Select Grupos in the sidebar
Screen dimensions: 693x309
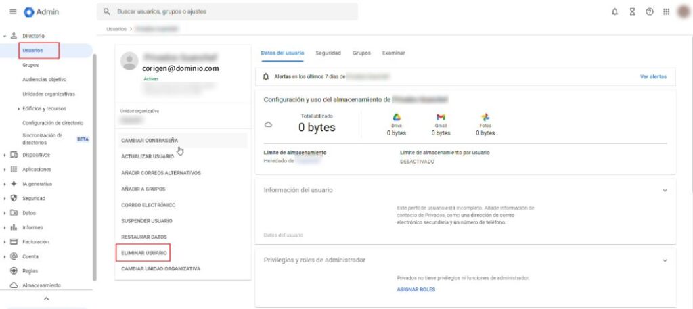tap(30, 65)
